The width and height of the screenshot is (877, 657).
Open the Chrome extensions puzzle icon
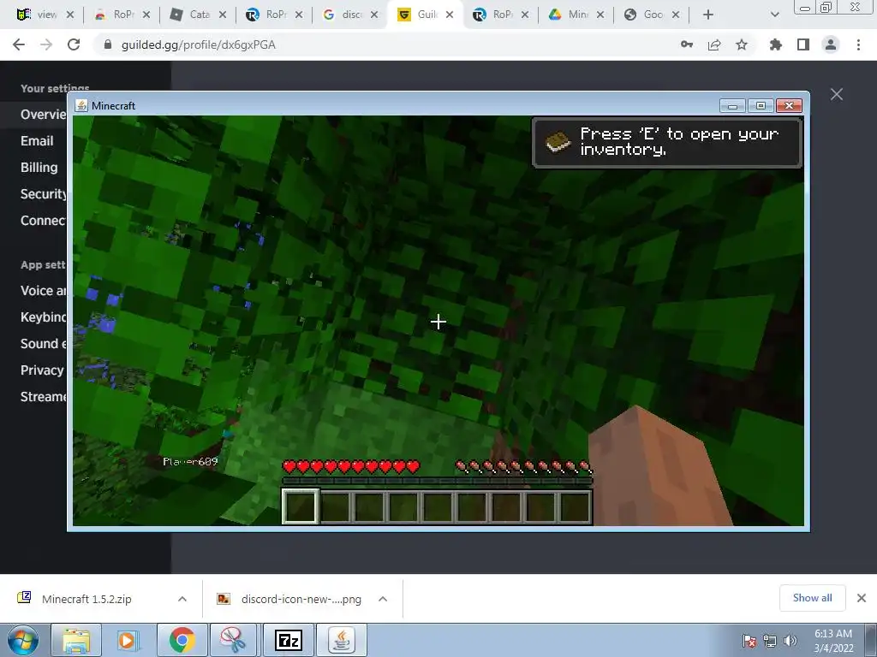tap(776, 44)
